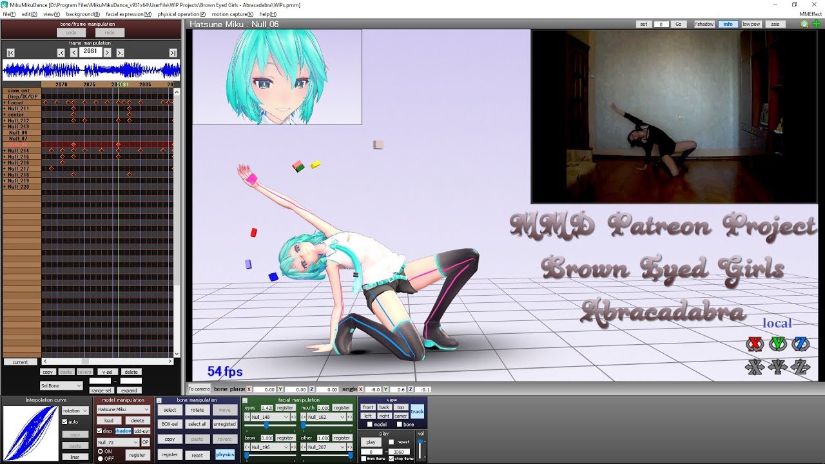The image size is (825, 464).
Task: Click the green plus move icon in viewport corner
Action: (x=816, y=24)
